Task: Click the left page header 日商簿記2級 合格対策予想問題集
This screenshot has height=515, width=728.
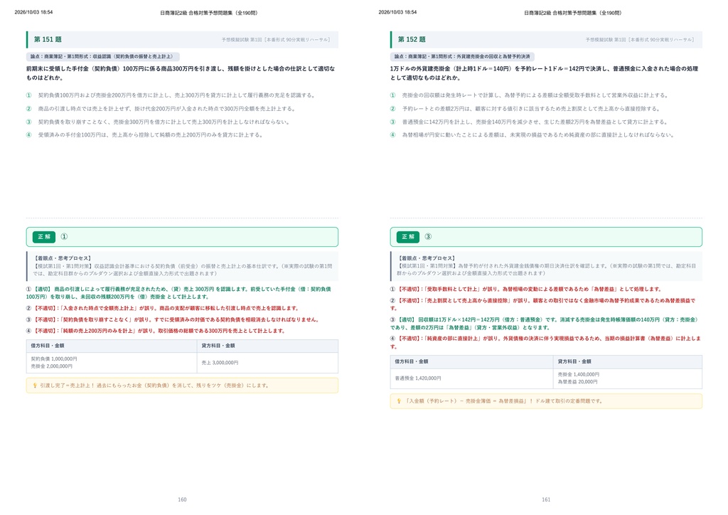Action: 209,13
